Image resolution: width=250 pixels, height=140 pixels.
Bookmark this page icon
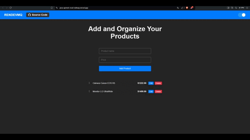pyautogui.click(x=52, y=8)
